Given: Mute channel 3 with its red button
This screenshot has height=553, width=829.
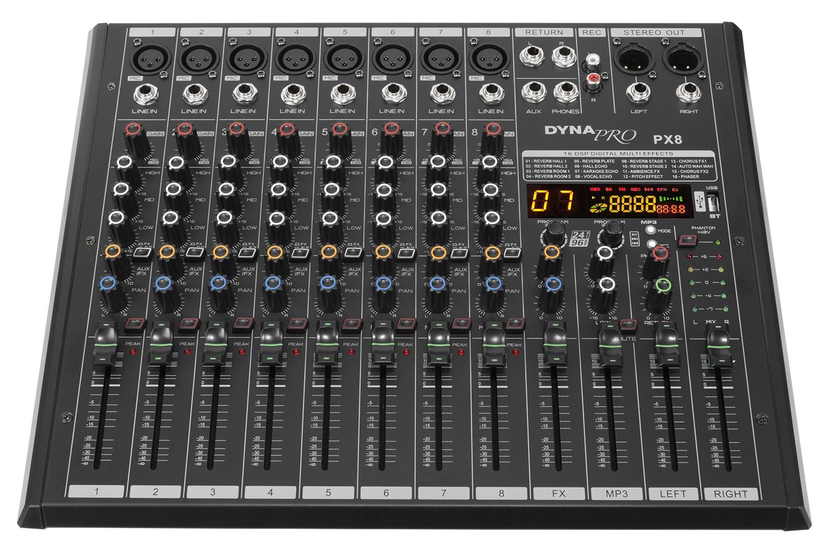Looking at the screenshot, I should click(243, 324).
